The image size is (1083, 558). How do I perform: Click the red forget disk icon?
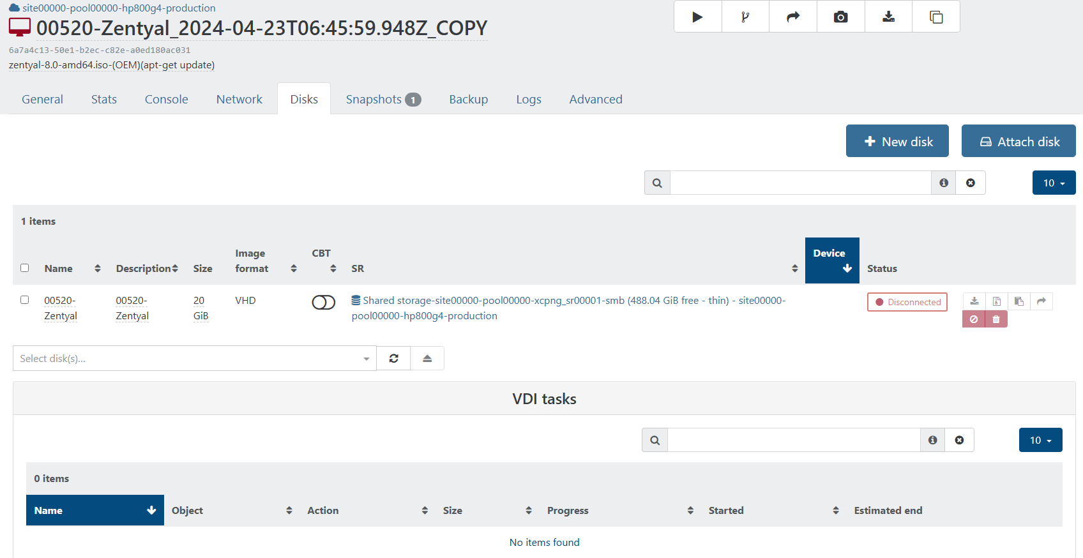coord(973,319)
